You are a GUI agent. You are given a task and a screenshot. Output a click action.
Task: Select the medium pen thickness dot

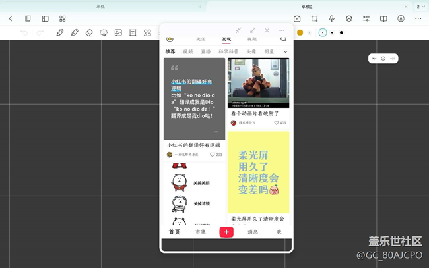point(332,33)
